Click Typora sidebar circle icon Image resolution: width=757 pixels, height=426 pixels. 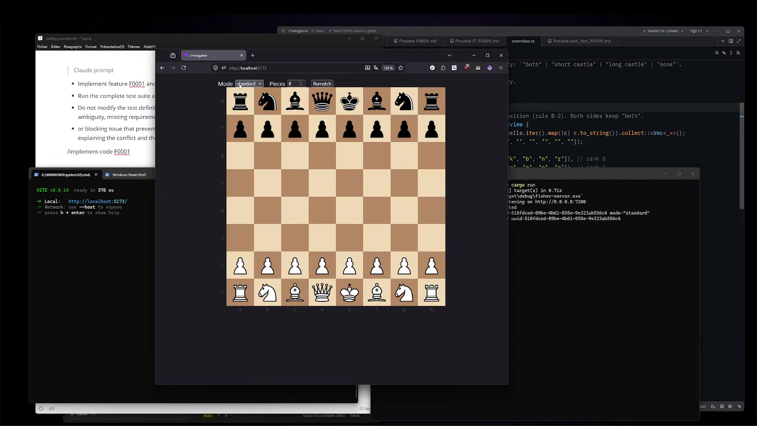(x=41, y=409)
